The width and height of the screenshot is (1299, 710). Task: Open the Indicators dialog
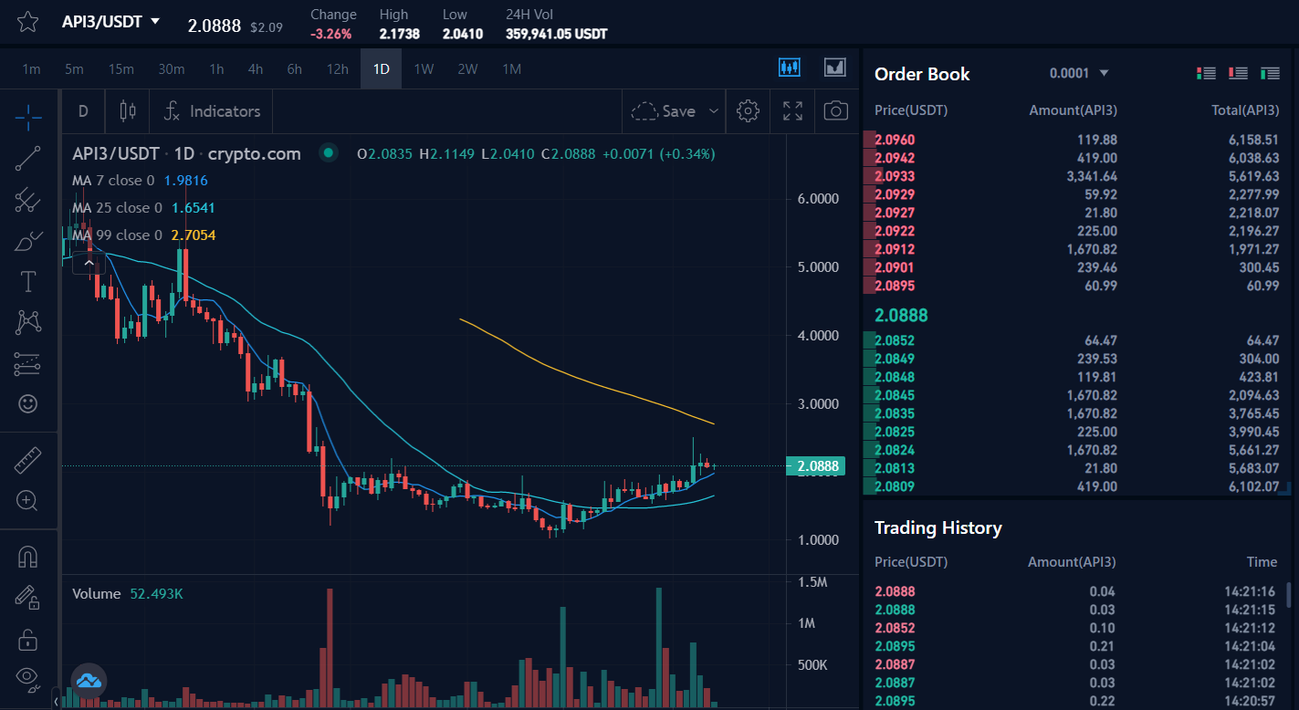tap(212, 111)
